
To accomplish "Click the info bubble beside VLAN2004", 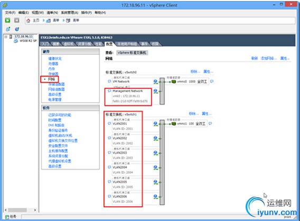I will coord(109,167).
